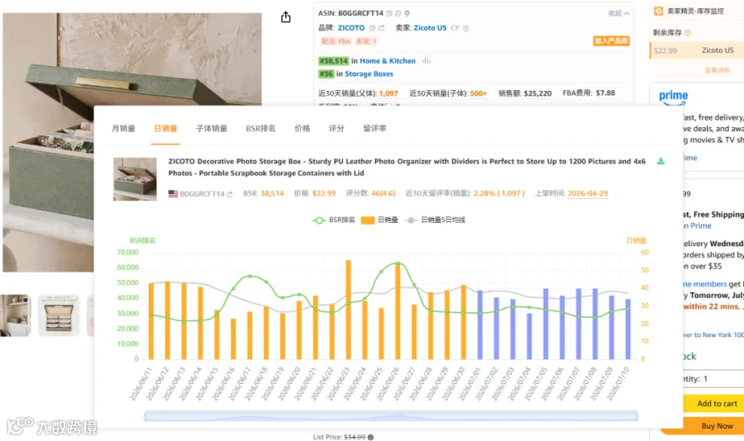Click the FBA费用 value $7.88
This screenshot has width=744, height=441.
[605, 93]
